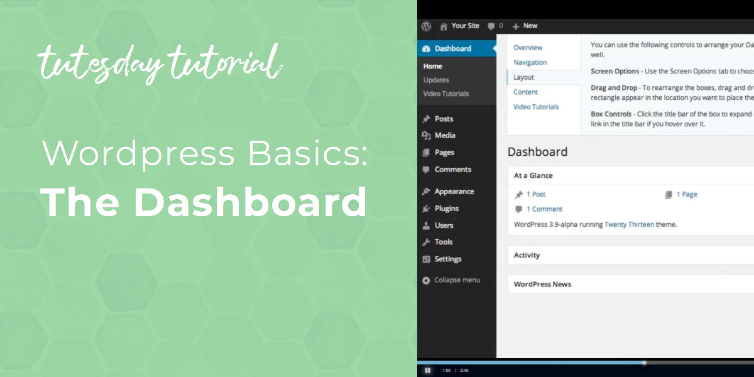This screenshot has width=754, height=377.
Task: Click the Wordpress Basics: title text
Action: [x=205, y=154]
